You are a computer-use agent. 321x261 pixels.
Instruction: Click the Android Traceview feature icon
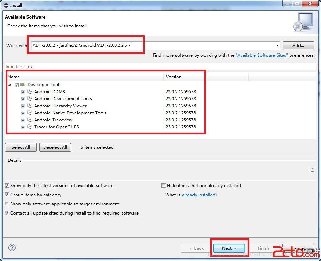pos(30,120)
